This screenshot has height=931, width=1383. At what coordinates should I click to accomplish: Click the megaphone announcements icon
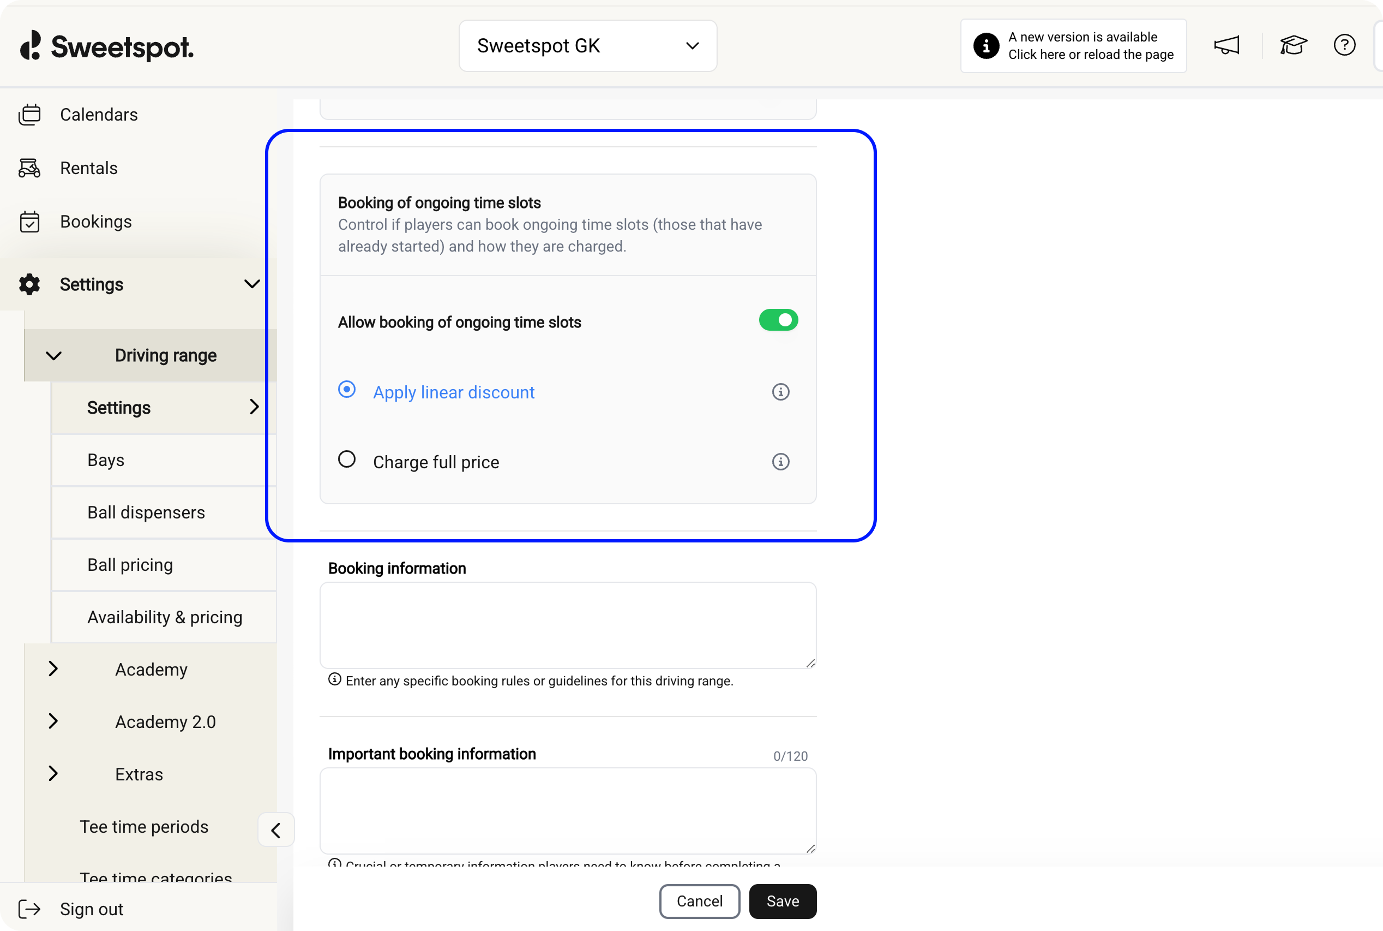(1226, 45)
